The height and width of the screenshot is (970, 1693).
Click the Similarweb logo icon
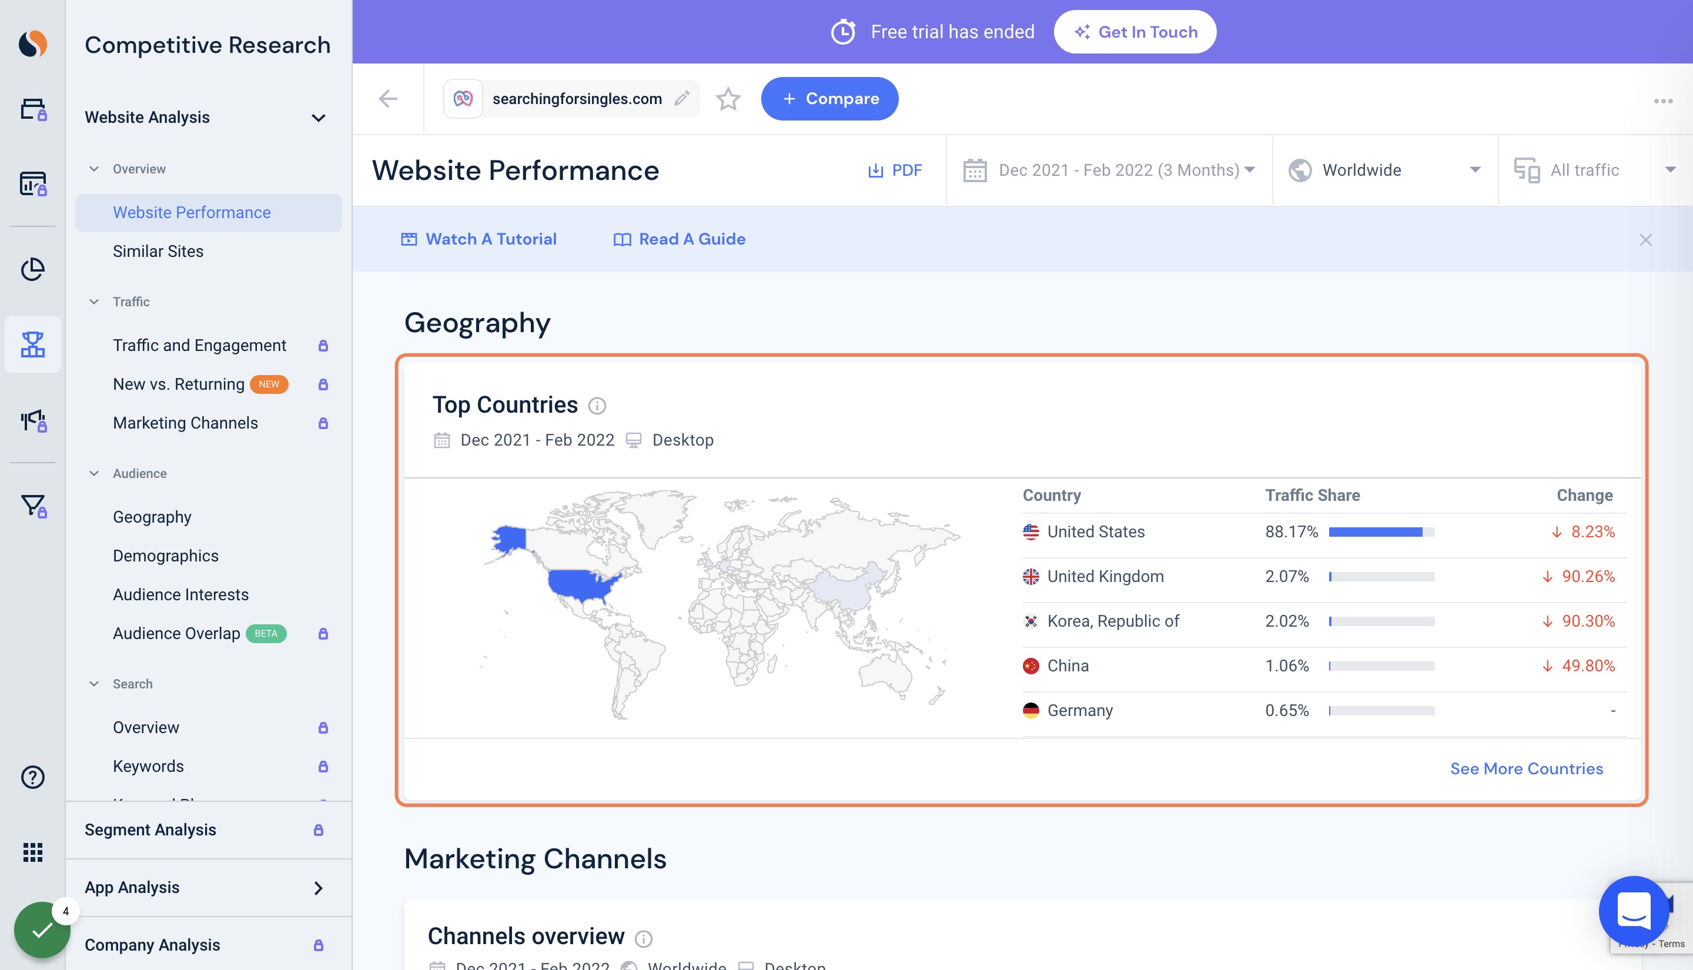click(32, 44)
